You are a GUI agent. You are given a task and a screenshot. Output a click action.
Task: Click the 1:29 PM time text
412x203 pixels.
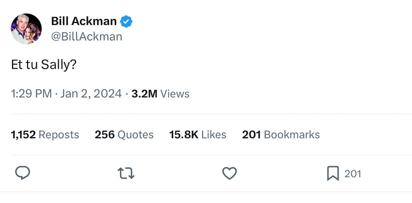(x=31, y=93)
